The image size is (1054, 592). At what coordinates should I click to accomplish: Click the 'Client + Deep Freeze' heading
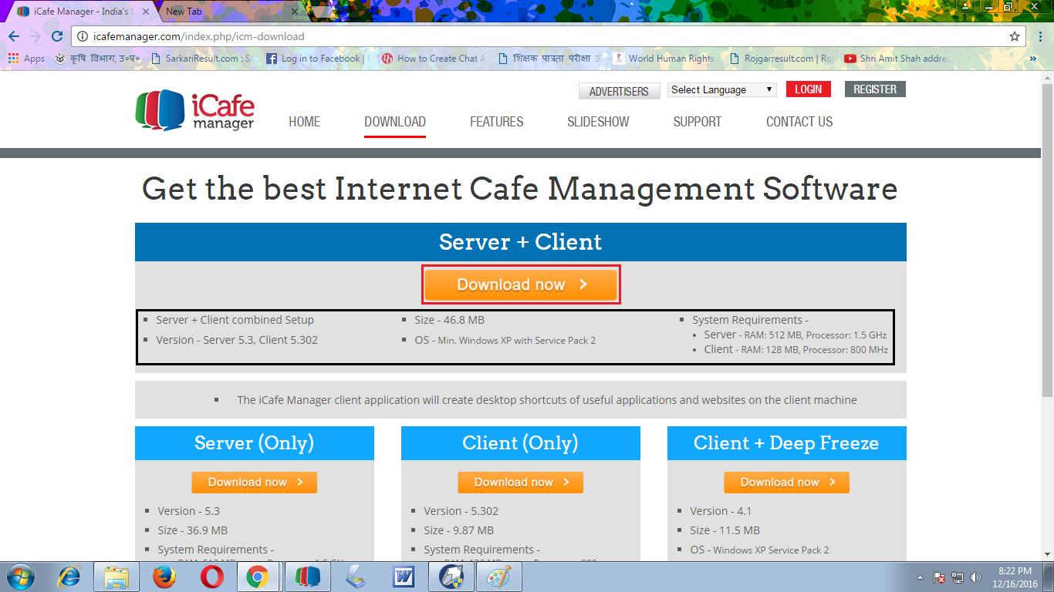pyautogui.click(x=786, y=443)
